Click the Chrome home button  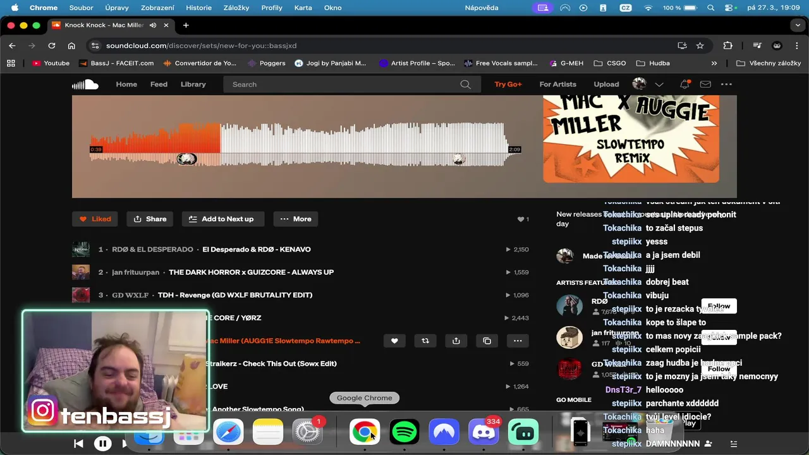(x=71, y=45)
